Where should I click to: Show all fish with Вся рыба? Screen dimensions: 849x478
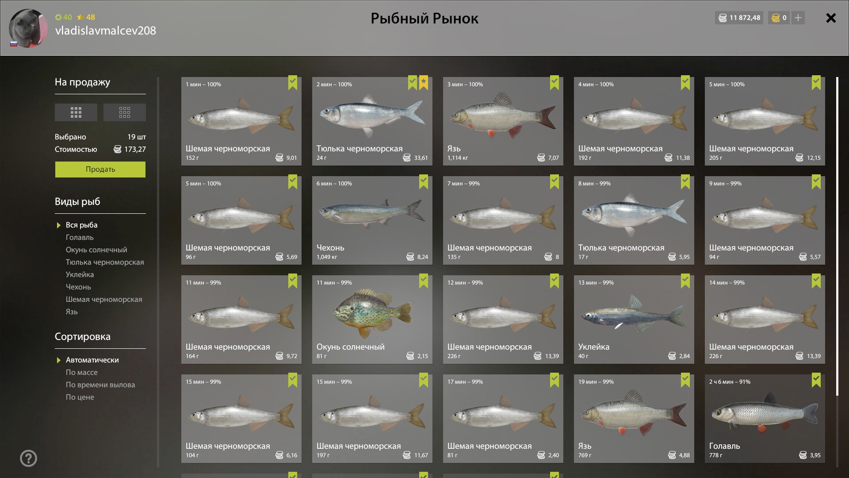pos(81,225)
